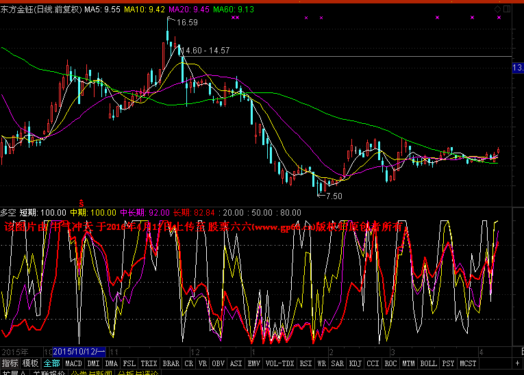Open the 模板 tab
Image resolution: width=524 pixels, height=375 pixels.
[x=30, y=363]
